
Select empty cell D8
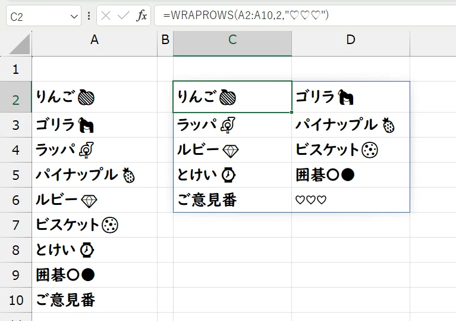coord(351,250)
